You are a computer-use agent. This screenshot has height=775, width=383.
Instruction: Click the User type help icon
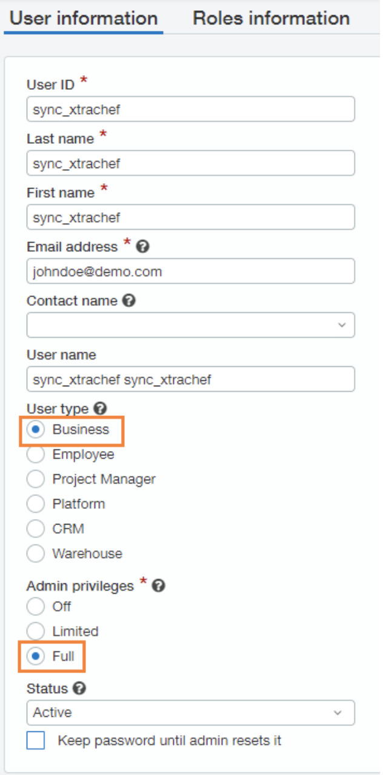click(101, 409)
